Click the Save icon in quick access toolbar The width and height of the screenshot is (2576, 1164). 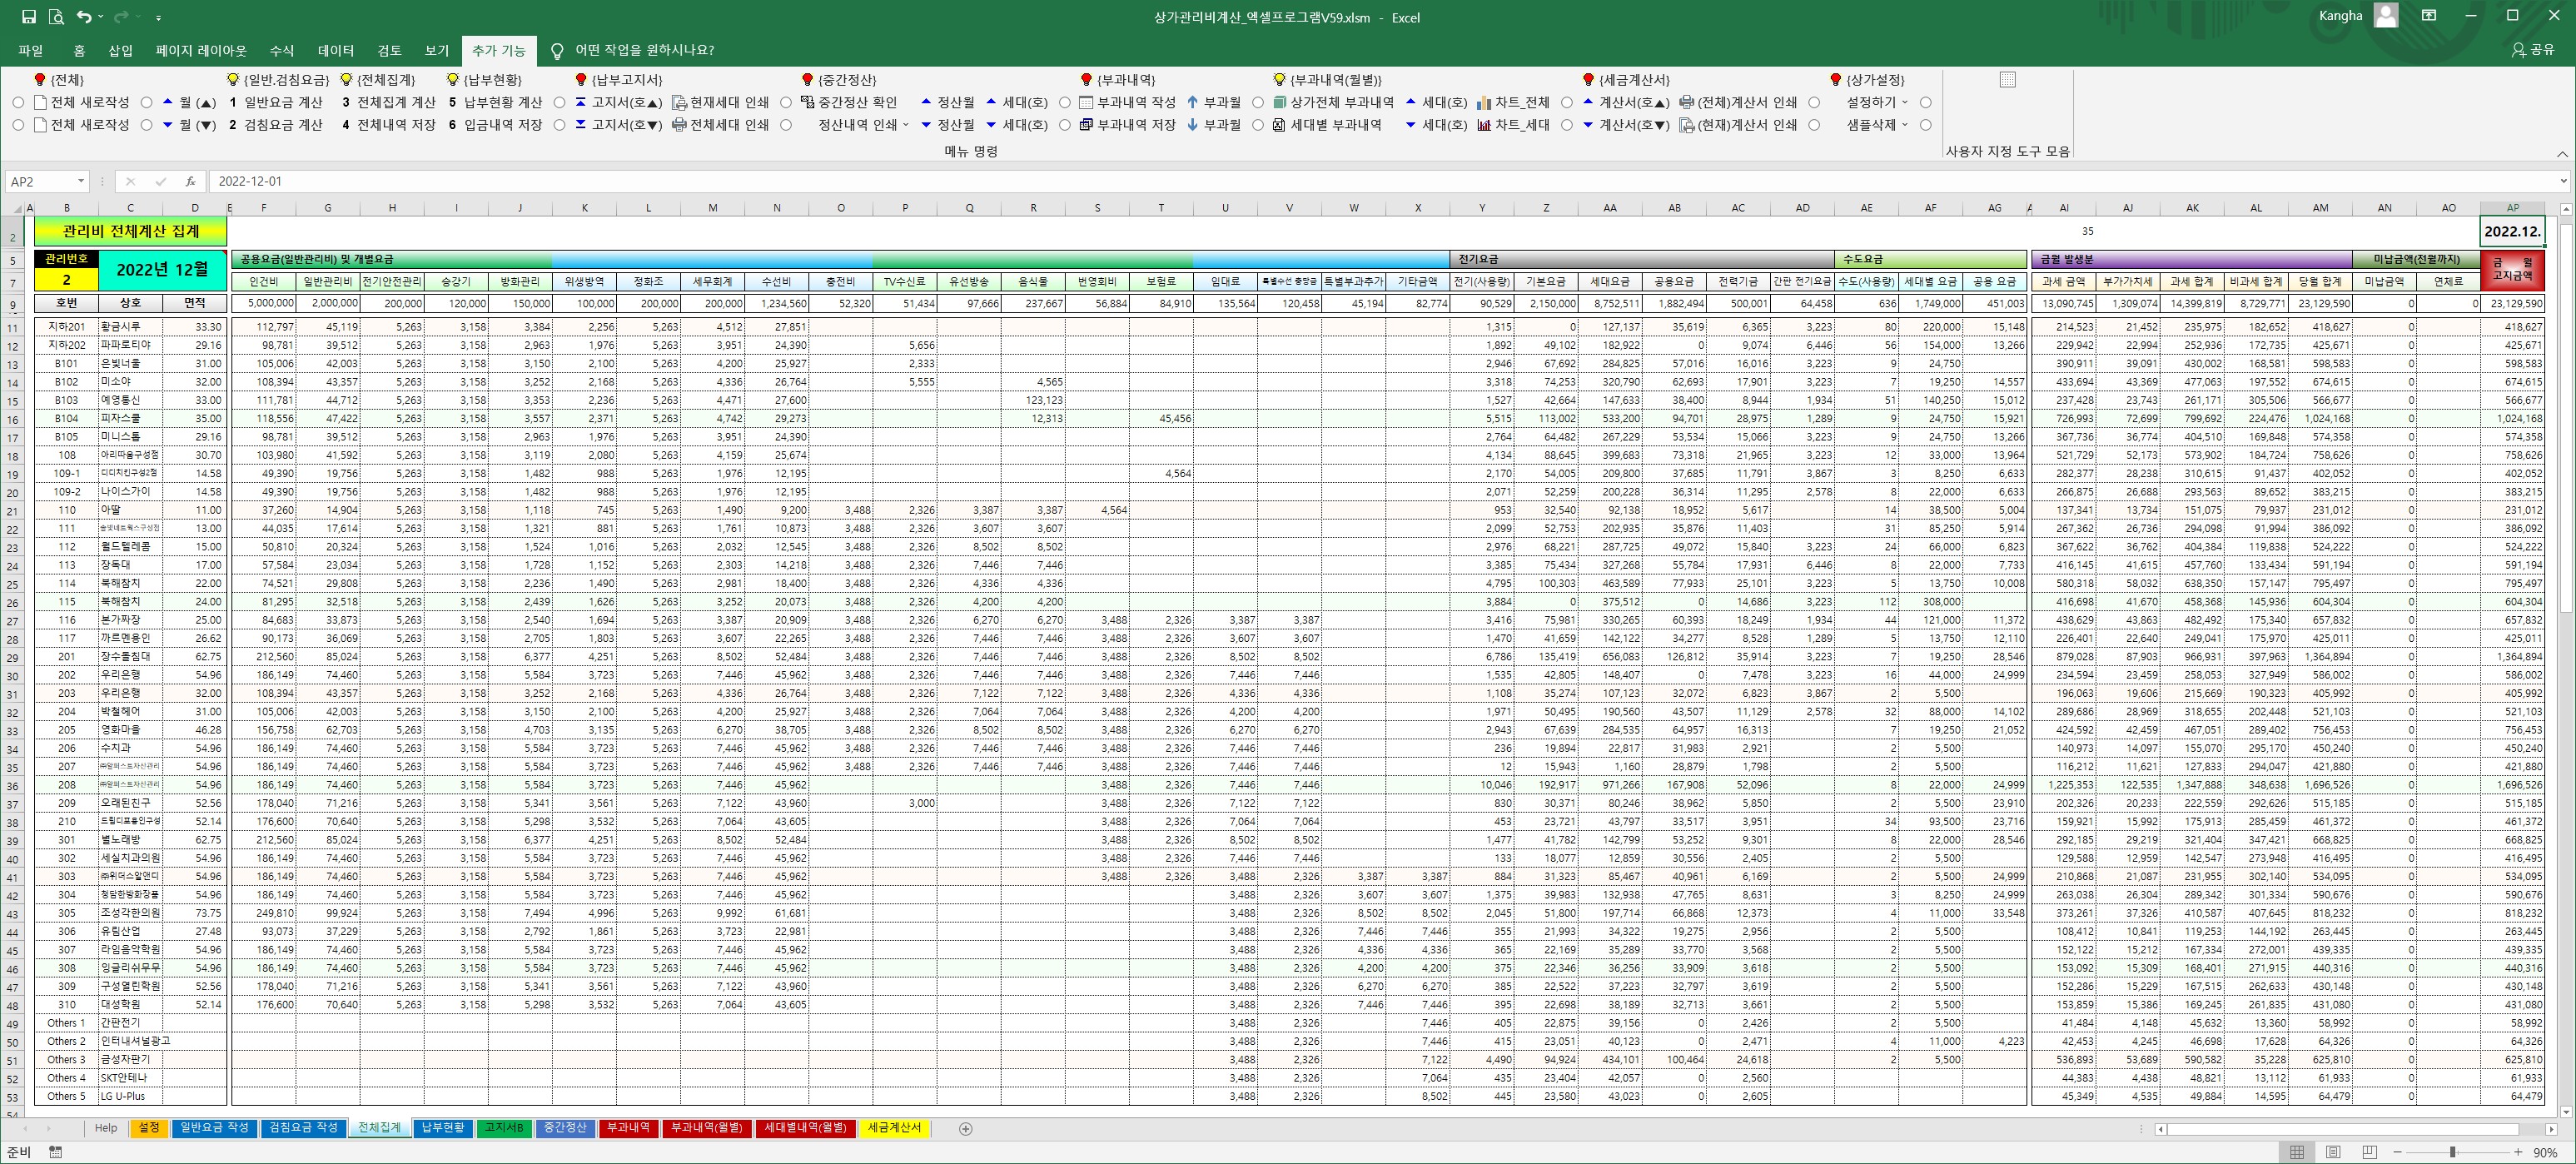pyautogui.click(x=29, y=17)
